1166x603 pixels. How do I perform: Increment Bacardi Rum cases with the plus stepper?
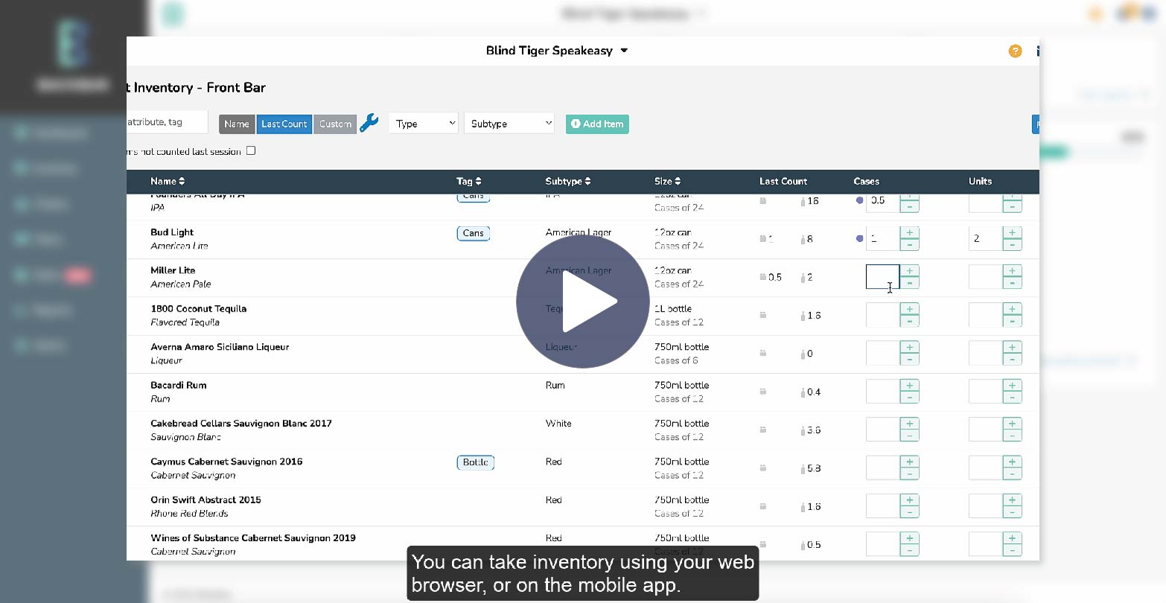(x=908, y=386)
